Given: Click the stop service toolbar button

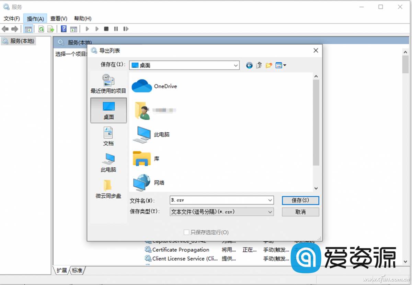Looking at the screenshot, I should [106, 29].
